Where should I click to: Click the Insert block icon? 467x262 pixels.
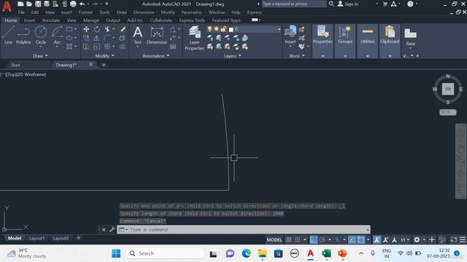point(290,34)
